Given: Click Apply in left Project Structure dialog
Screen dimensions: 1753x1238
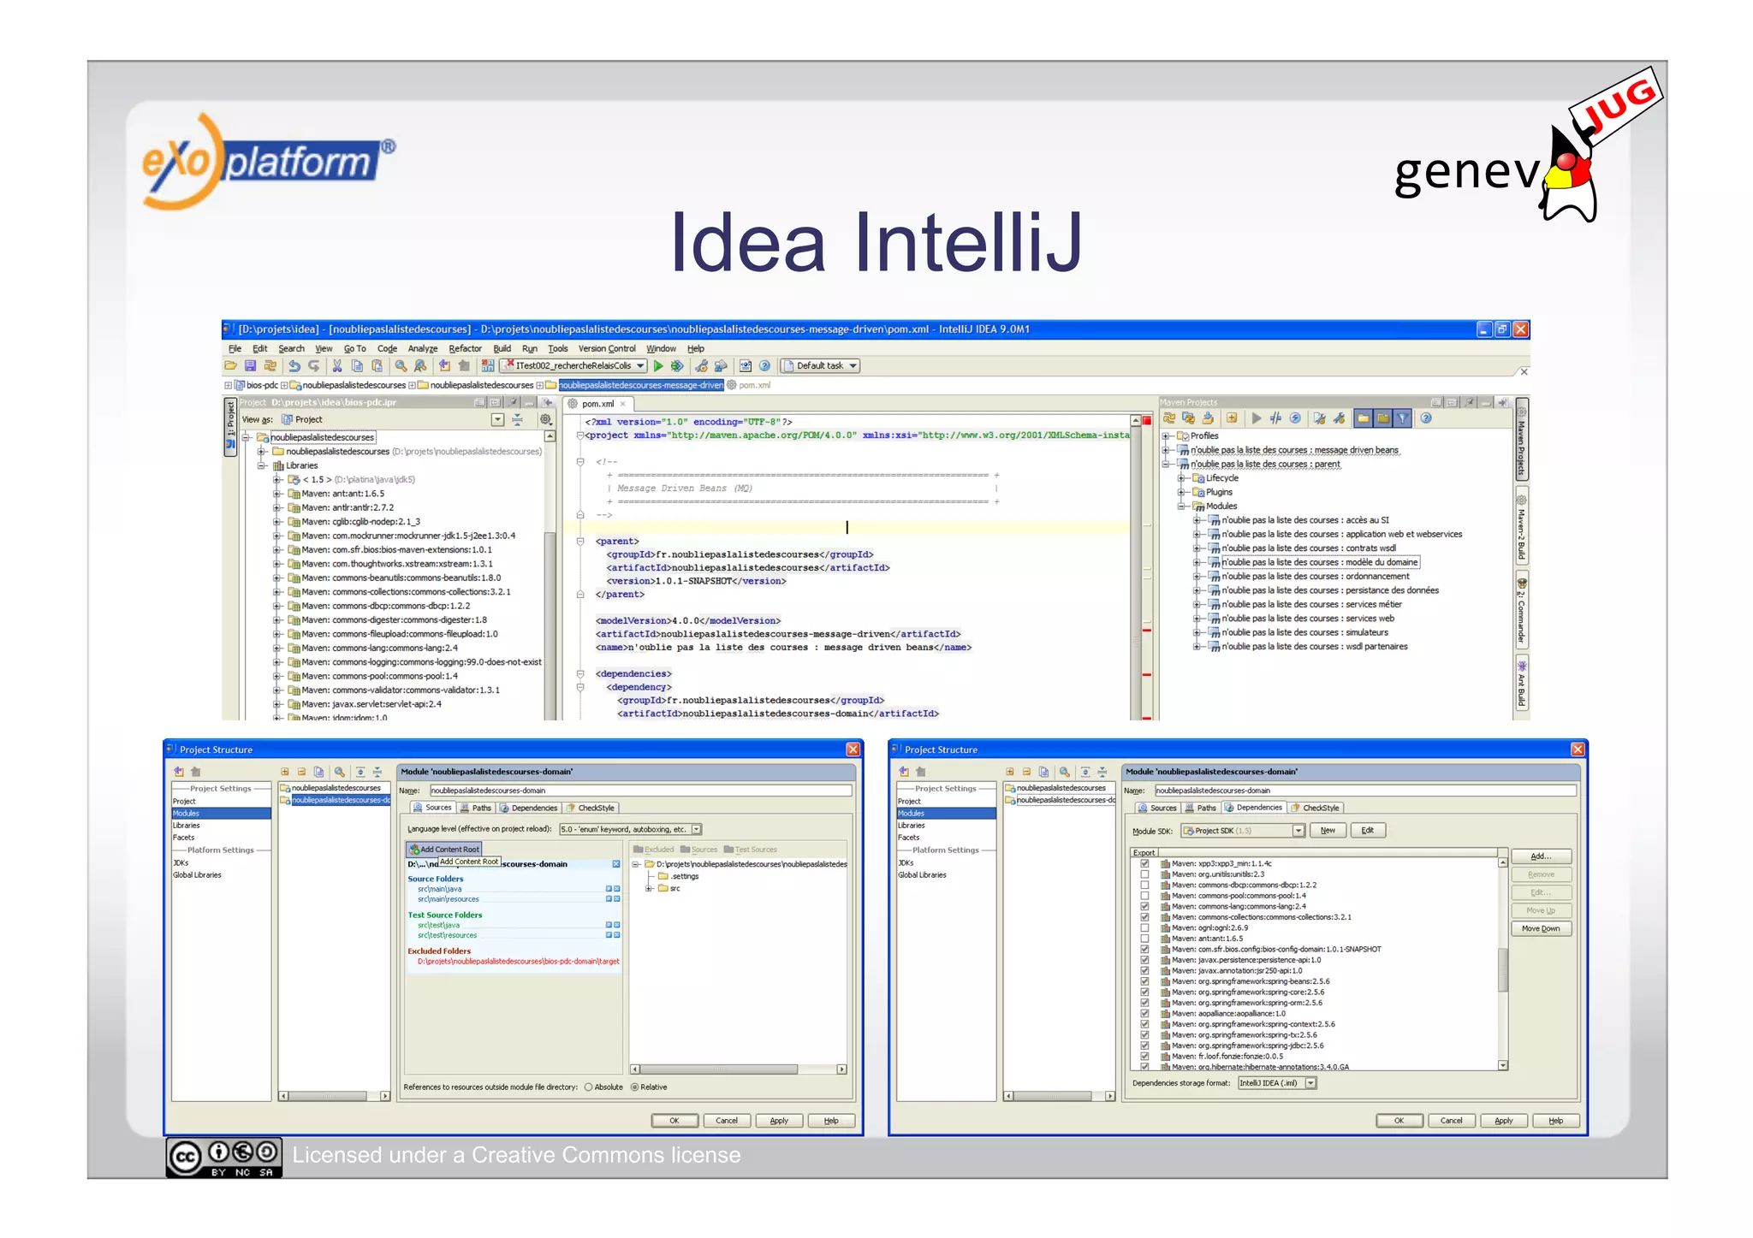Looking at the screenshot, I should (779, 1121).
